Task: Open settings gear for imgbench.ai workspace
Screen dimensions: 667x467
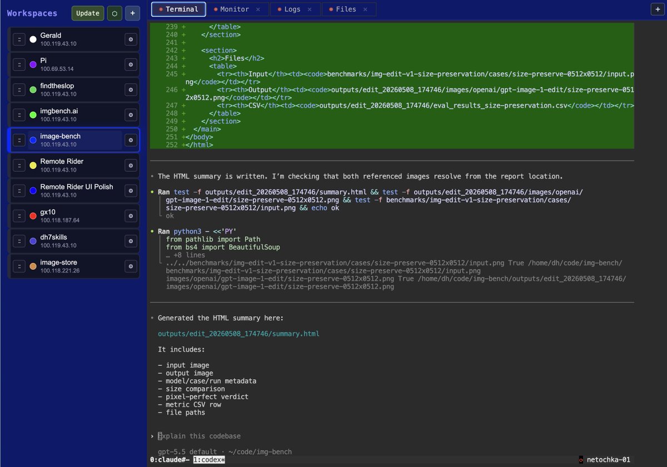Action: 131,115
